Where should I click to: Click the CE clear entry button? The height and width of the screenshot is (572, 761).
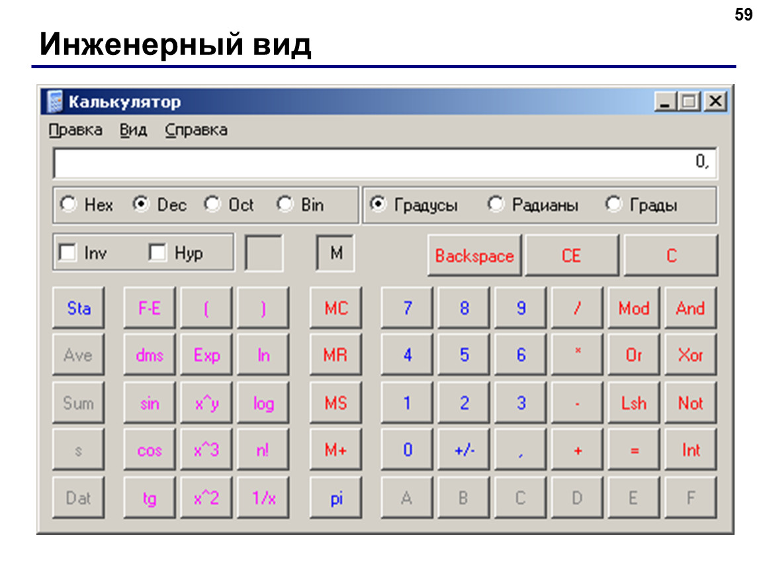tap(572, 256)
